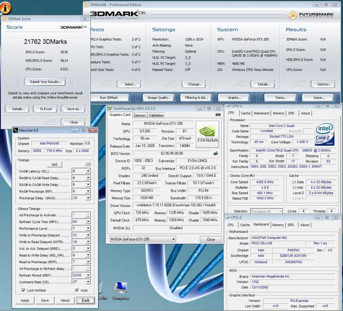Toggle the Auto checkbox in MemSet
The width and height of the screenshot is (343, 311).
pos(77,290)
